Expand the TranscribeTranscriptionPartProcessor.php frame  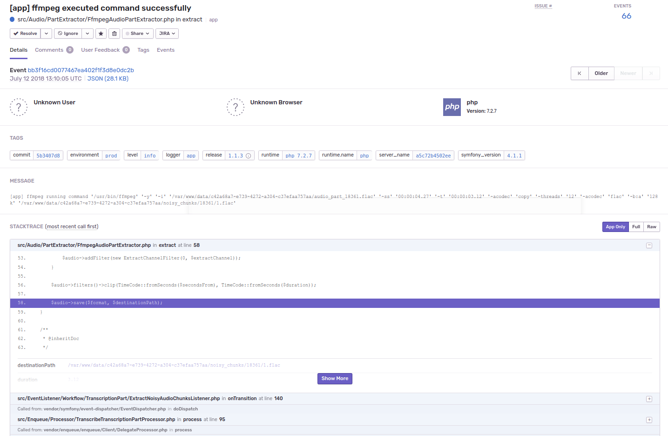pyautogui.click(x=649, y=420)
